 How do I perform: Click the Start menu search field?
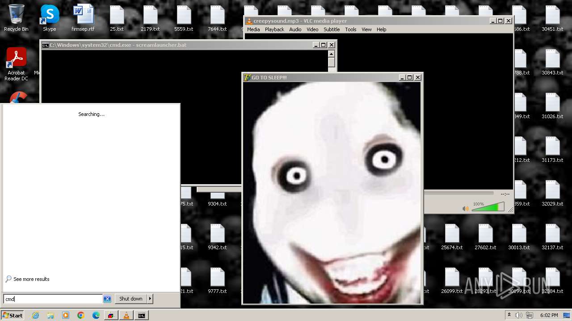point(53,299)
